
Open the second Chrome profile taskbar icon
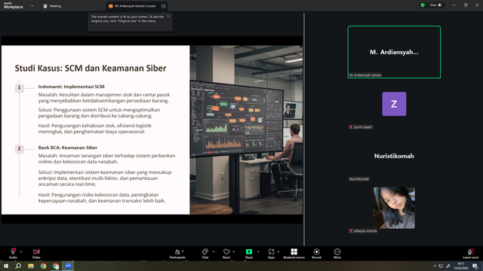(x=56, y=266)
